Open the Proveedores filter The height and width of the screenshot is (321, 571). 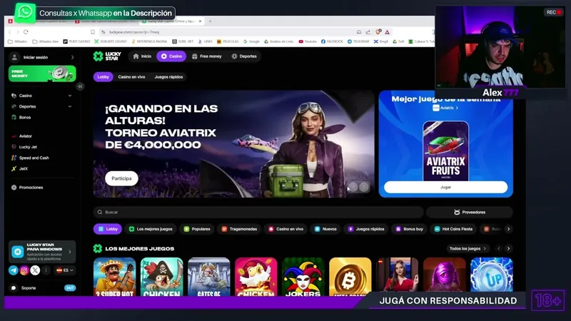[x=470, y=212]
